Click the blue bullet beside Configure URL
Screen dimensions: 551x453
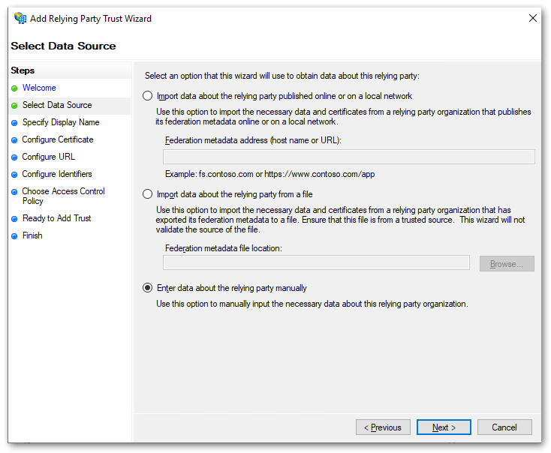[x=14, y=157]
